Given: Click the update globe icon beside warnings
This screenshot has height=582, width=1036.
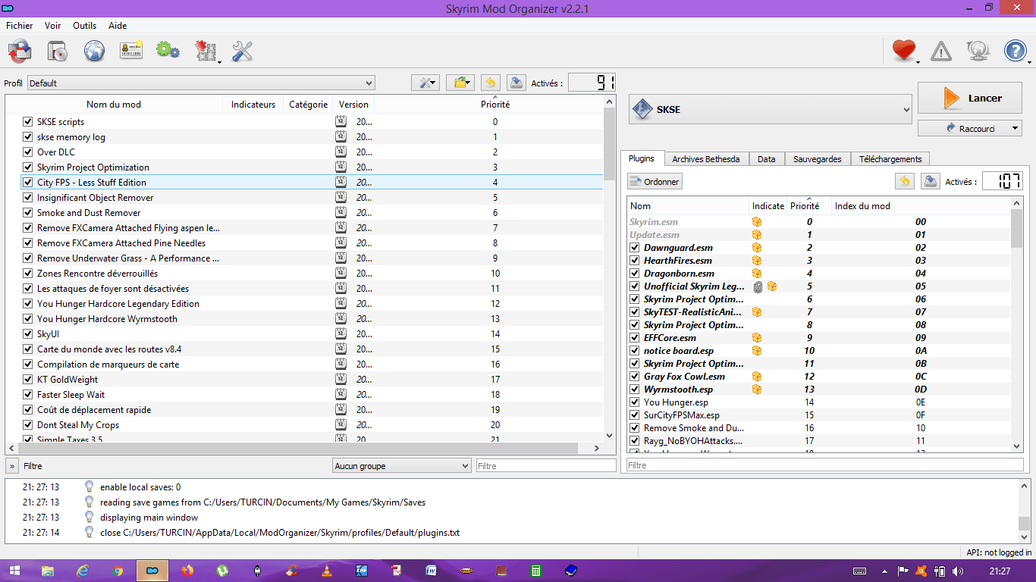Looking at the screenshot, I should 978,51.
